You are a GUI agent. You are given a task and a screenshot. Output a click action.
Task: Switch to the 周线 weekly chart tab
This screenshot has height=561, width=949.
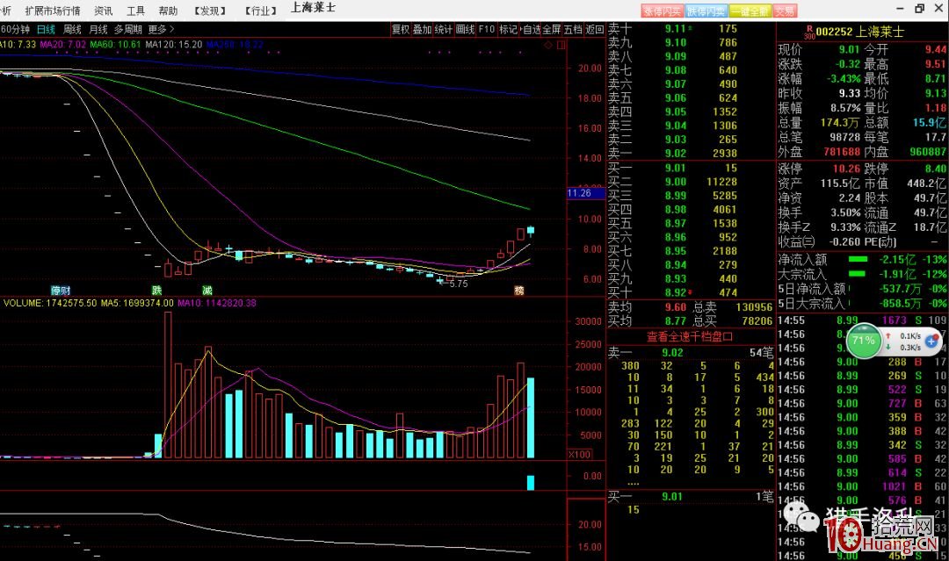[x=72, y=29]
